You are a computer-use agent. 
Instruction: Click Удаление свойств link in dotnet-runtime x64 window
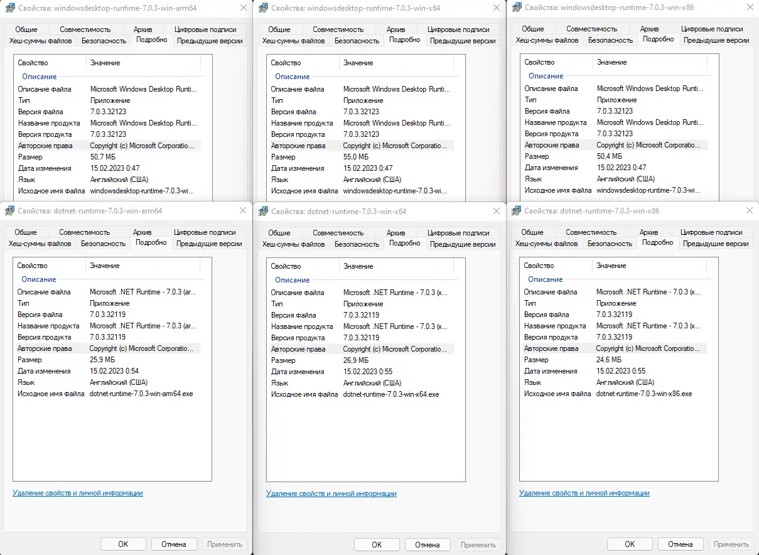[331, 494]
